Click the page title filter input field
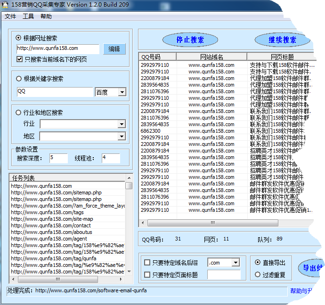Screen dimensions: 325x305 pyautogui.click(x=224, y=275)
